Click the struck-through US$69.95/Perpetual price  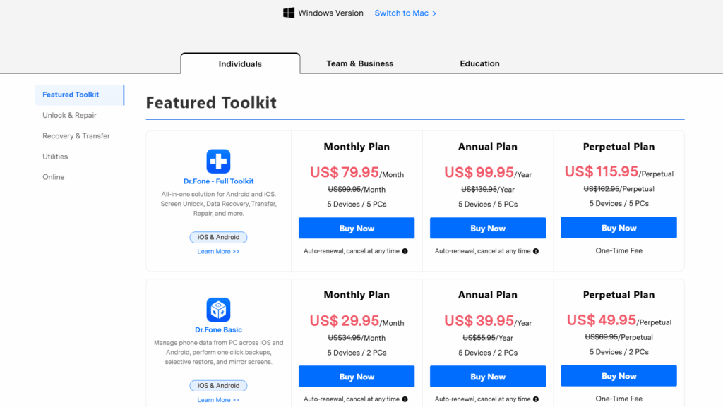pos(619,337)
